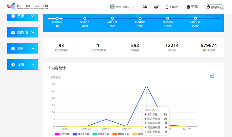The image size is (232, 137).
Task: Click the 站内信 envelope icon
Action: [13, 32]
